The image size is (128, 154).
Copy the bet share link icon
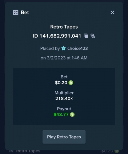point(93,36)
